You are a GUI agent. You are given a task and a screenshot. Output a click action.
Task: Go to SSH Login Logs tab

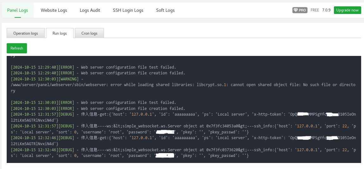[128, 10]
